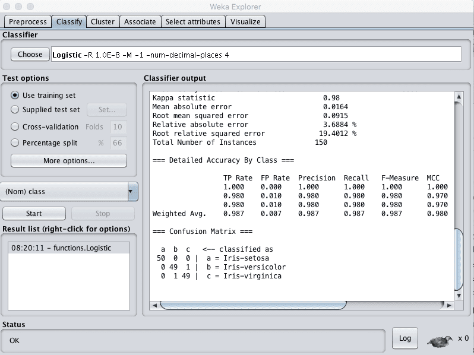Click the horizontal scrollbar thumb
Screen dimensions: 474x355
pos(253,306)
